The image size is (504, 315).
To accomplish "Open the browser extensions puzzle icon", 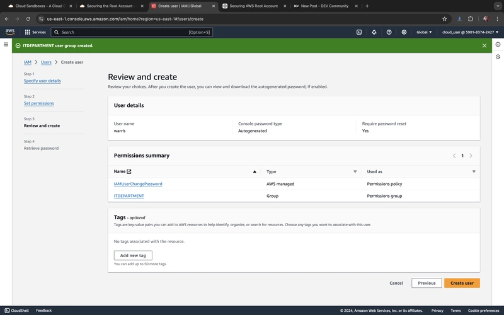I will tap(471, 19).
